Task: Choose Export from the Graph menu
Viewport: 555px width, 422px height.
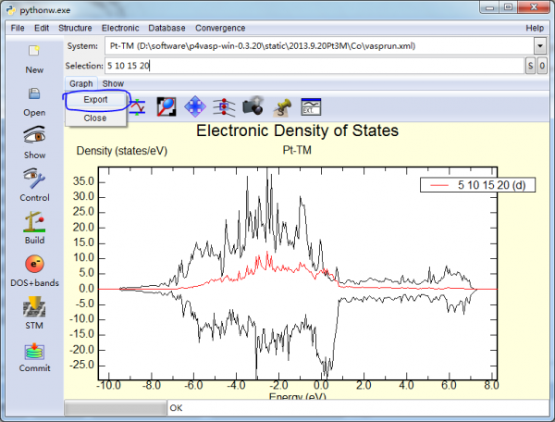Action: (x=95, y=99)
